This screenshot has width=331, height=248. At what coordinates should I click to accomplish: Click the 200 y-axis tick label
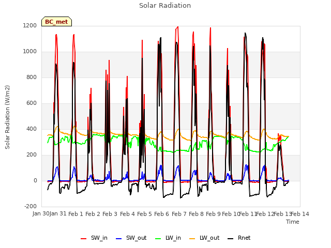click(32, 155)
